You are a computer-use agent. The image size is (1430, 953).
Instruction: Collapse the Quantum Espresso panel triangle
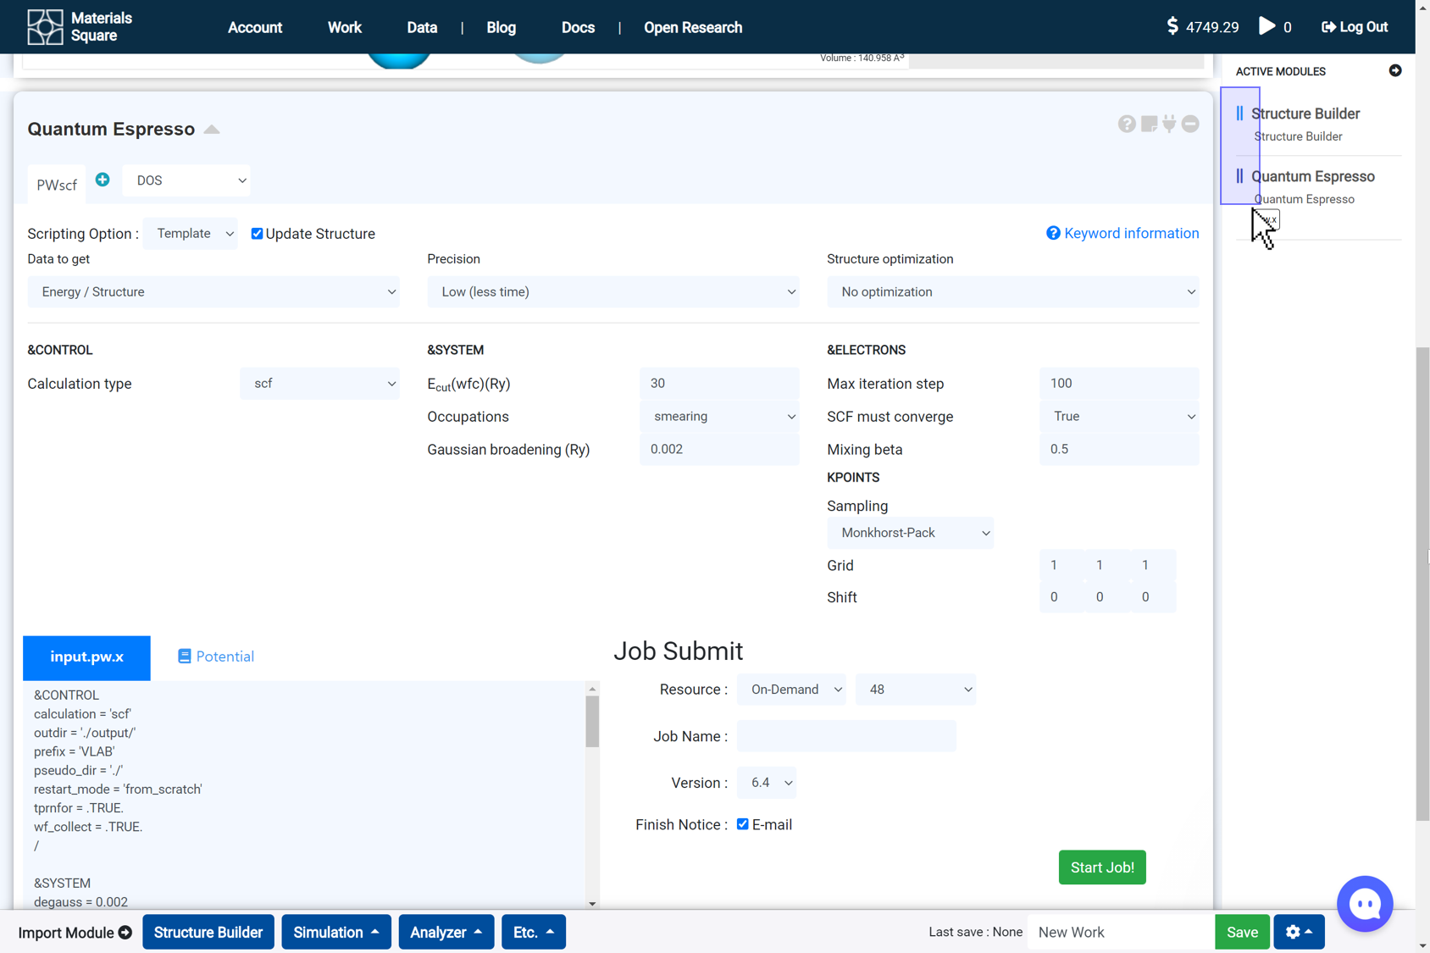pos(212,130)
